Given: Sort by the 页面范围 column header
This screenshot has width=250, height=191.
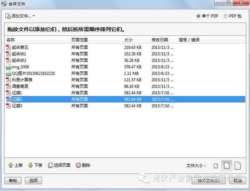Looking at the screenshot, I should point(80,40).
